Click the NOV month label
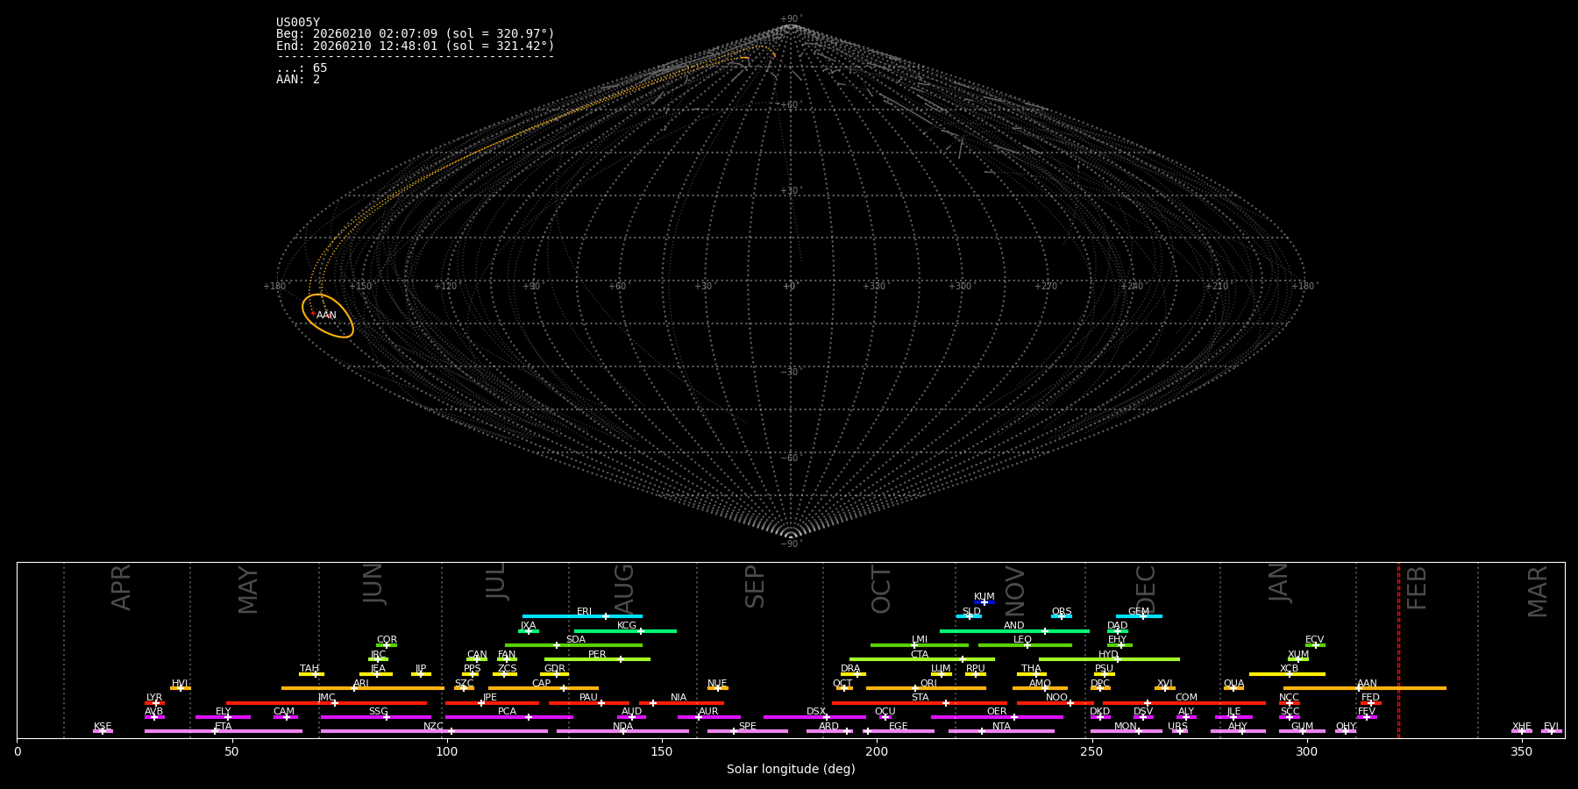This screenshot has height=789, width=1578. click(1015, 591)
